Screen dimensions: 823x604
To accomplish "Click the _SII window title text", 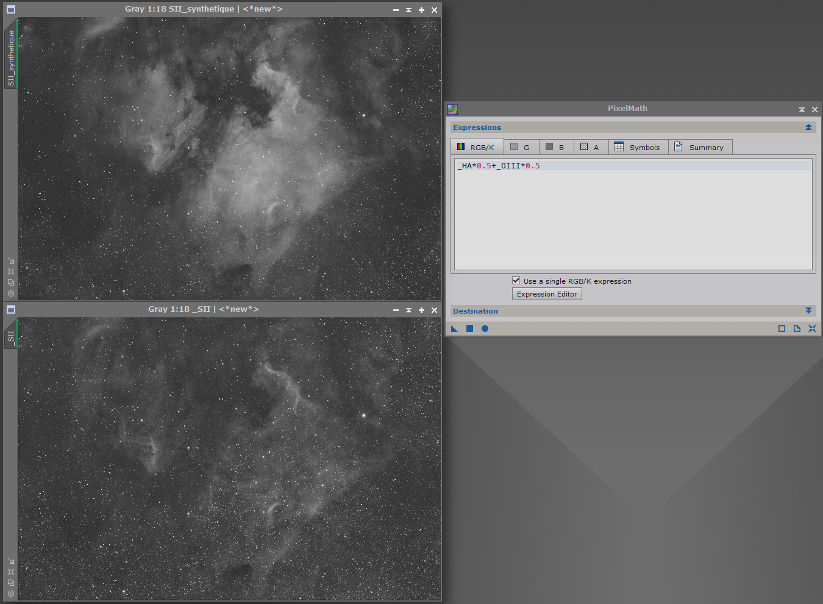I will coord(204,309).
